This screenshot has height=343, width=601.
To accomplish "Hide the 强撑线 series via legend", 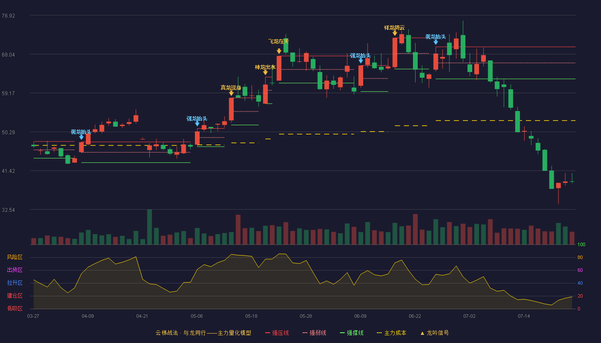I will tap(352, 333).
